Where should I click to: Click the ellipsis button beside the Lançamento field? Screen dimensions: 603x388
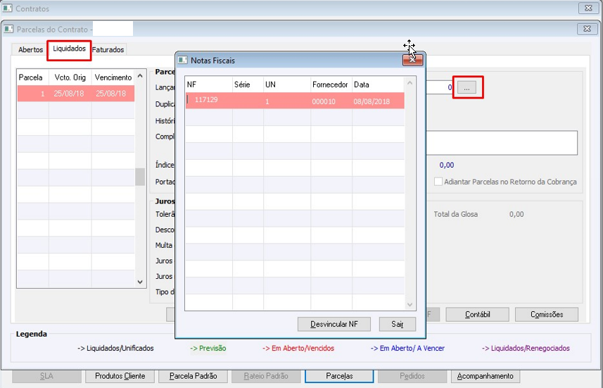click(x=467, y=87)
